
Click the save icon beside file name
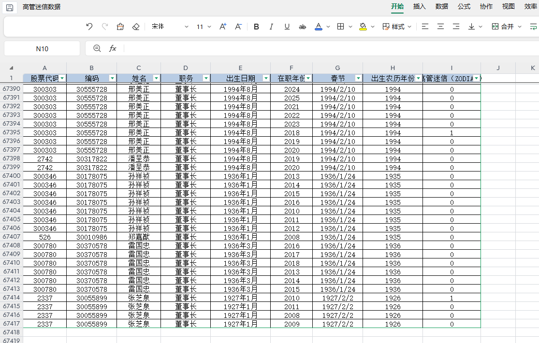[x=10, y=7]
